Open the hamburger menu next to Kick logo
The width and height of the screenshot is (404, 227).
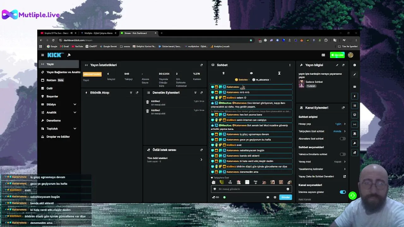43,55
